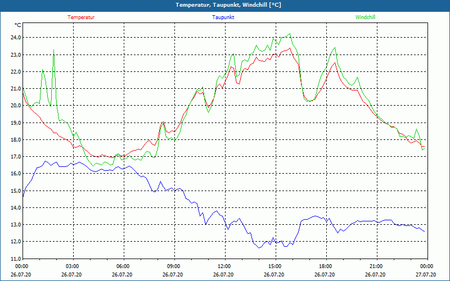This screenshot has height=281, width=450.
Task: Click the 14,0 y-axis value
Action: pyautogui.click(x=16, y=207)
